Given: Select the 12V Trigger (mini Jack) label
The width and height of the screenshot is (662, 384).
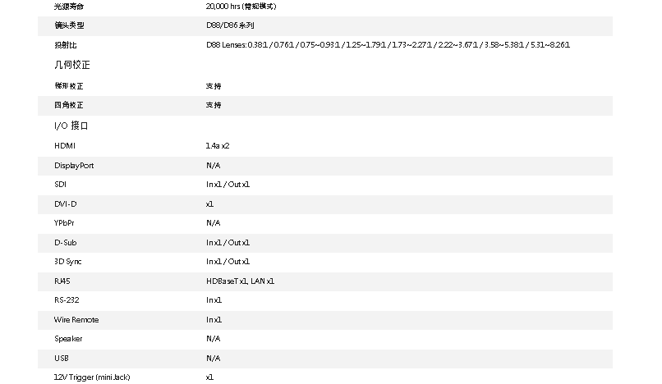Looking at the screenshot, I should pyautogui.click(x=92, y=377).
